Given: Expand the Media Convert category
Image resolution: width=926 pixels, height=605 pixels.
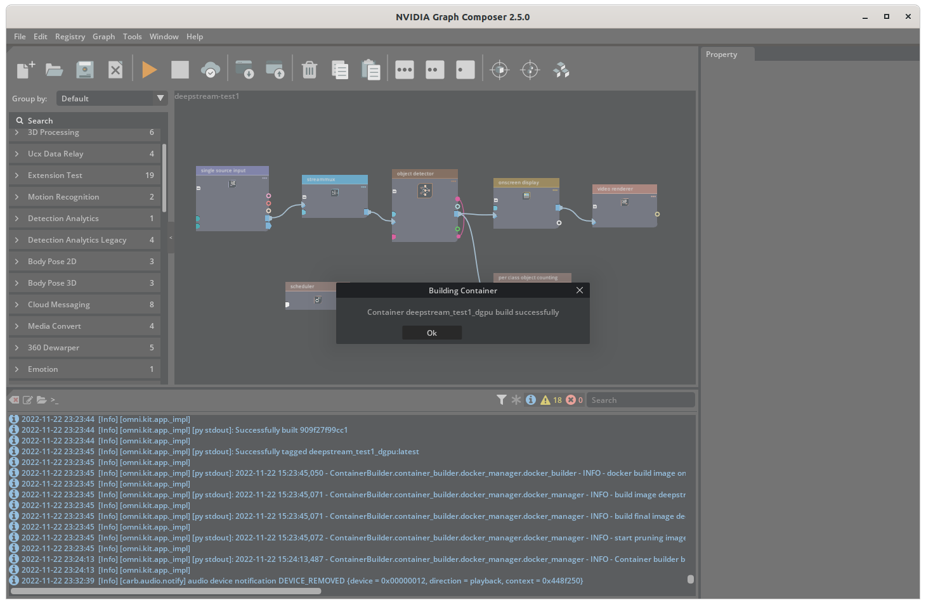Looking at the screenshot, I should 84,326.
